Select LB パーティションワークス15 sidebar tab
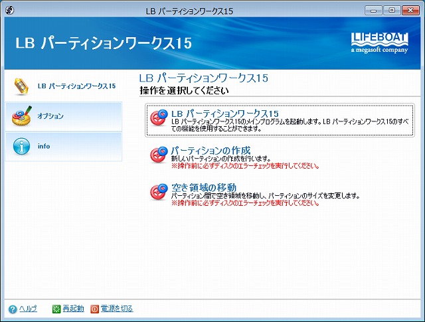Image resolution: width=425 pixels, height=322 pixels. [x=64, y=86]
